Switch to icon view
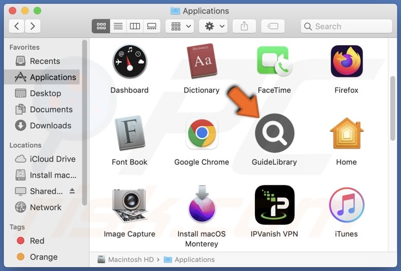Screen dimensions: 401x271 [x=101, y=26]
